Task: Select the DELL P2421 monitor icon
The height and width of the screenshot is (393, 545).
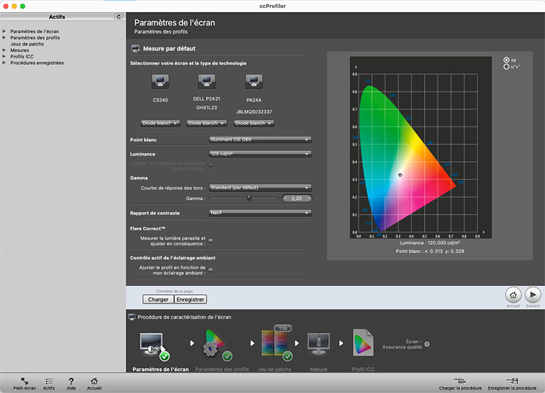Action: point(207,82)
